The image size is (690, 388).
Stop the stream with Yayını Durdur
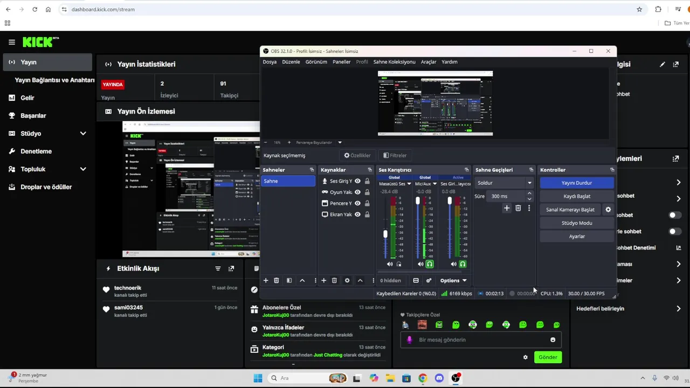pos(577,183)
